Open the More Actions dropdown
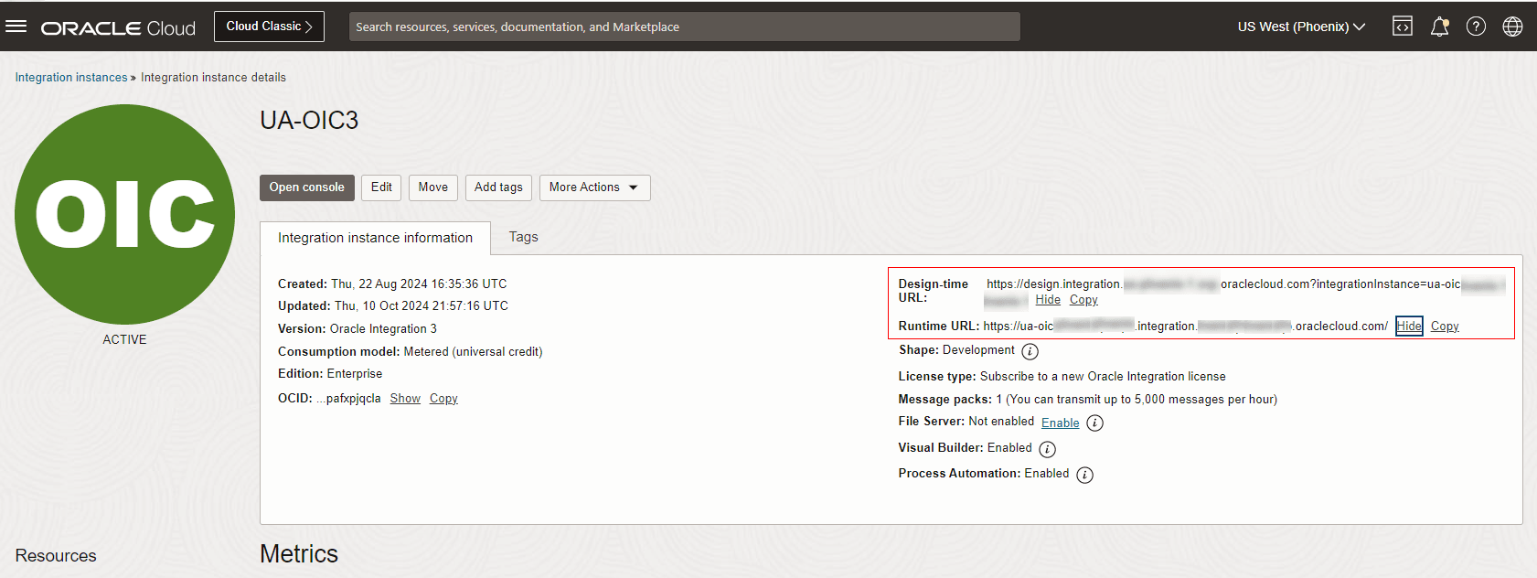1537x578 pixels. (594, 187)
